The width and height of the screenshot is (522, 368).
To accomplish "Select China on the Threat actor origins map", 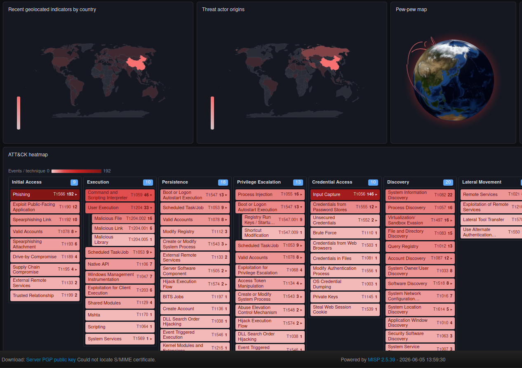I will [331, 64].
